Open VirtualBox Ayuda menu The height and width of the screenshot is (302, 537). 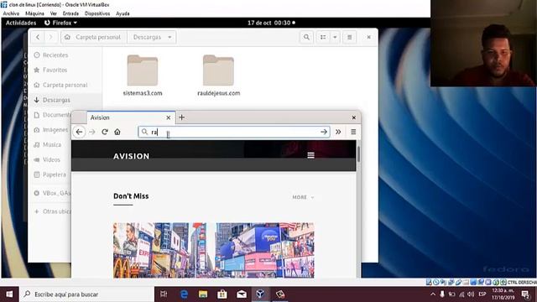tap(123, 13)
